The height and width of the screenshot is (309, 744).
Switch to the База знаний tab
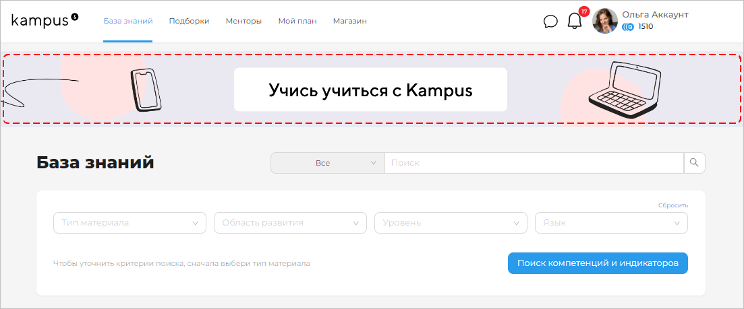click(x=128, y=21)
